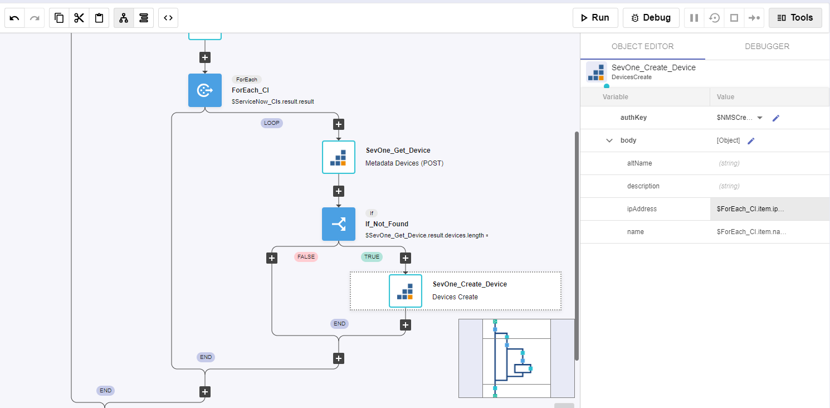
Task: Select the ForEach_CI loop block icon
Action: (x=205, y=90)
